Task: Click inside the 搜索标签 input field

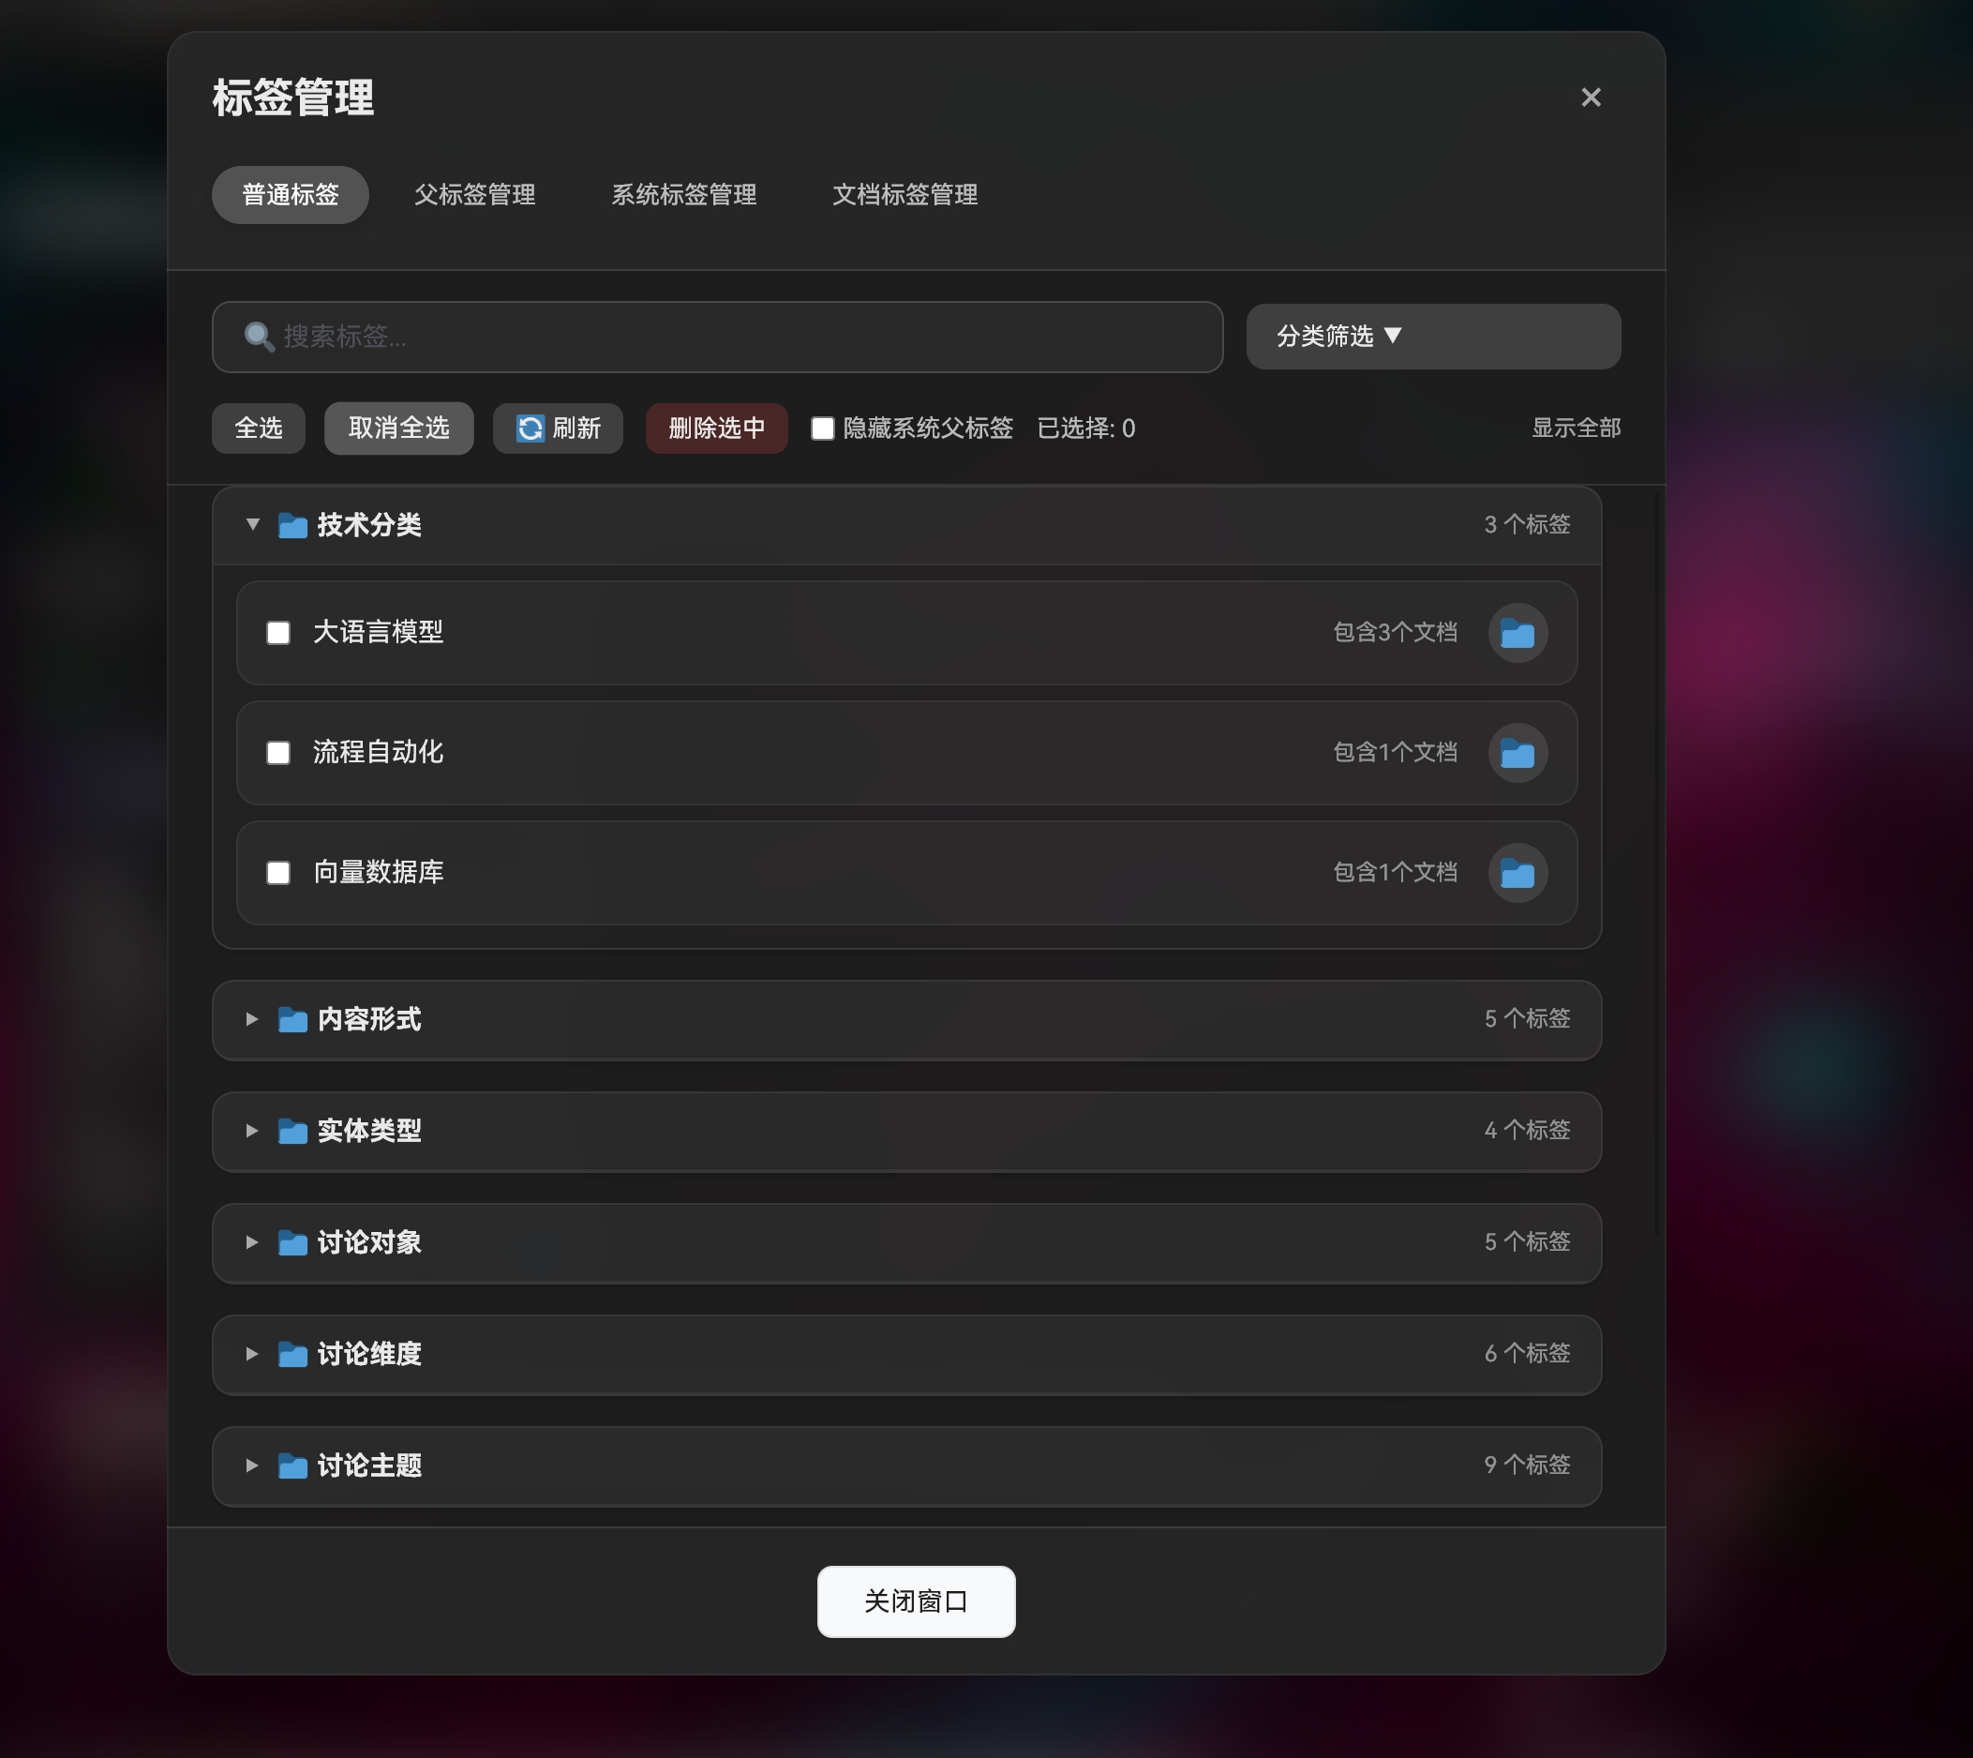Action: pyautogui.click(x=676, y=338)
